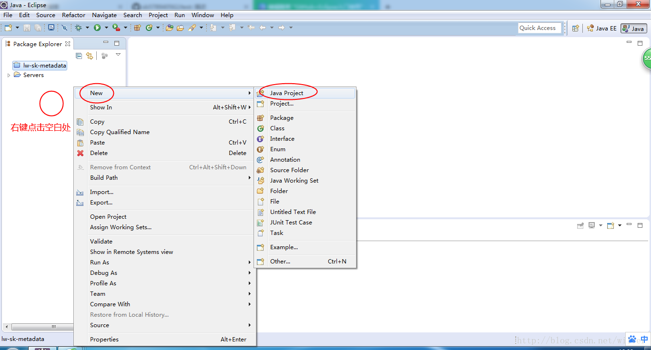Expand the Servers tree node
This screenshot has height=350, width=651.
[9, 75]
